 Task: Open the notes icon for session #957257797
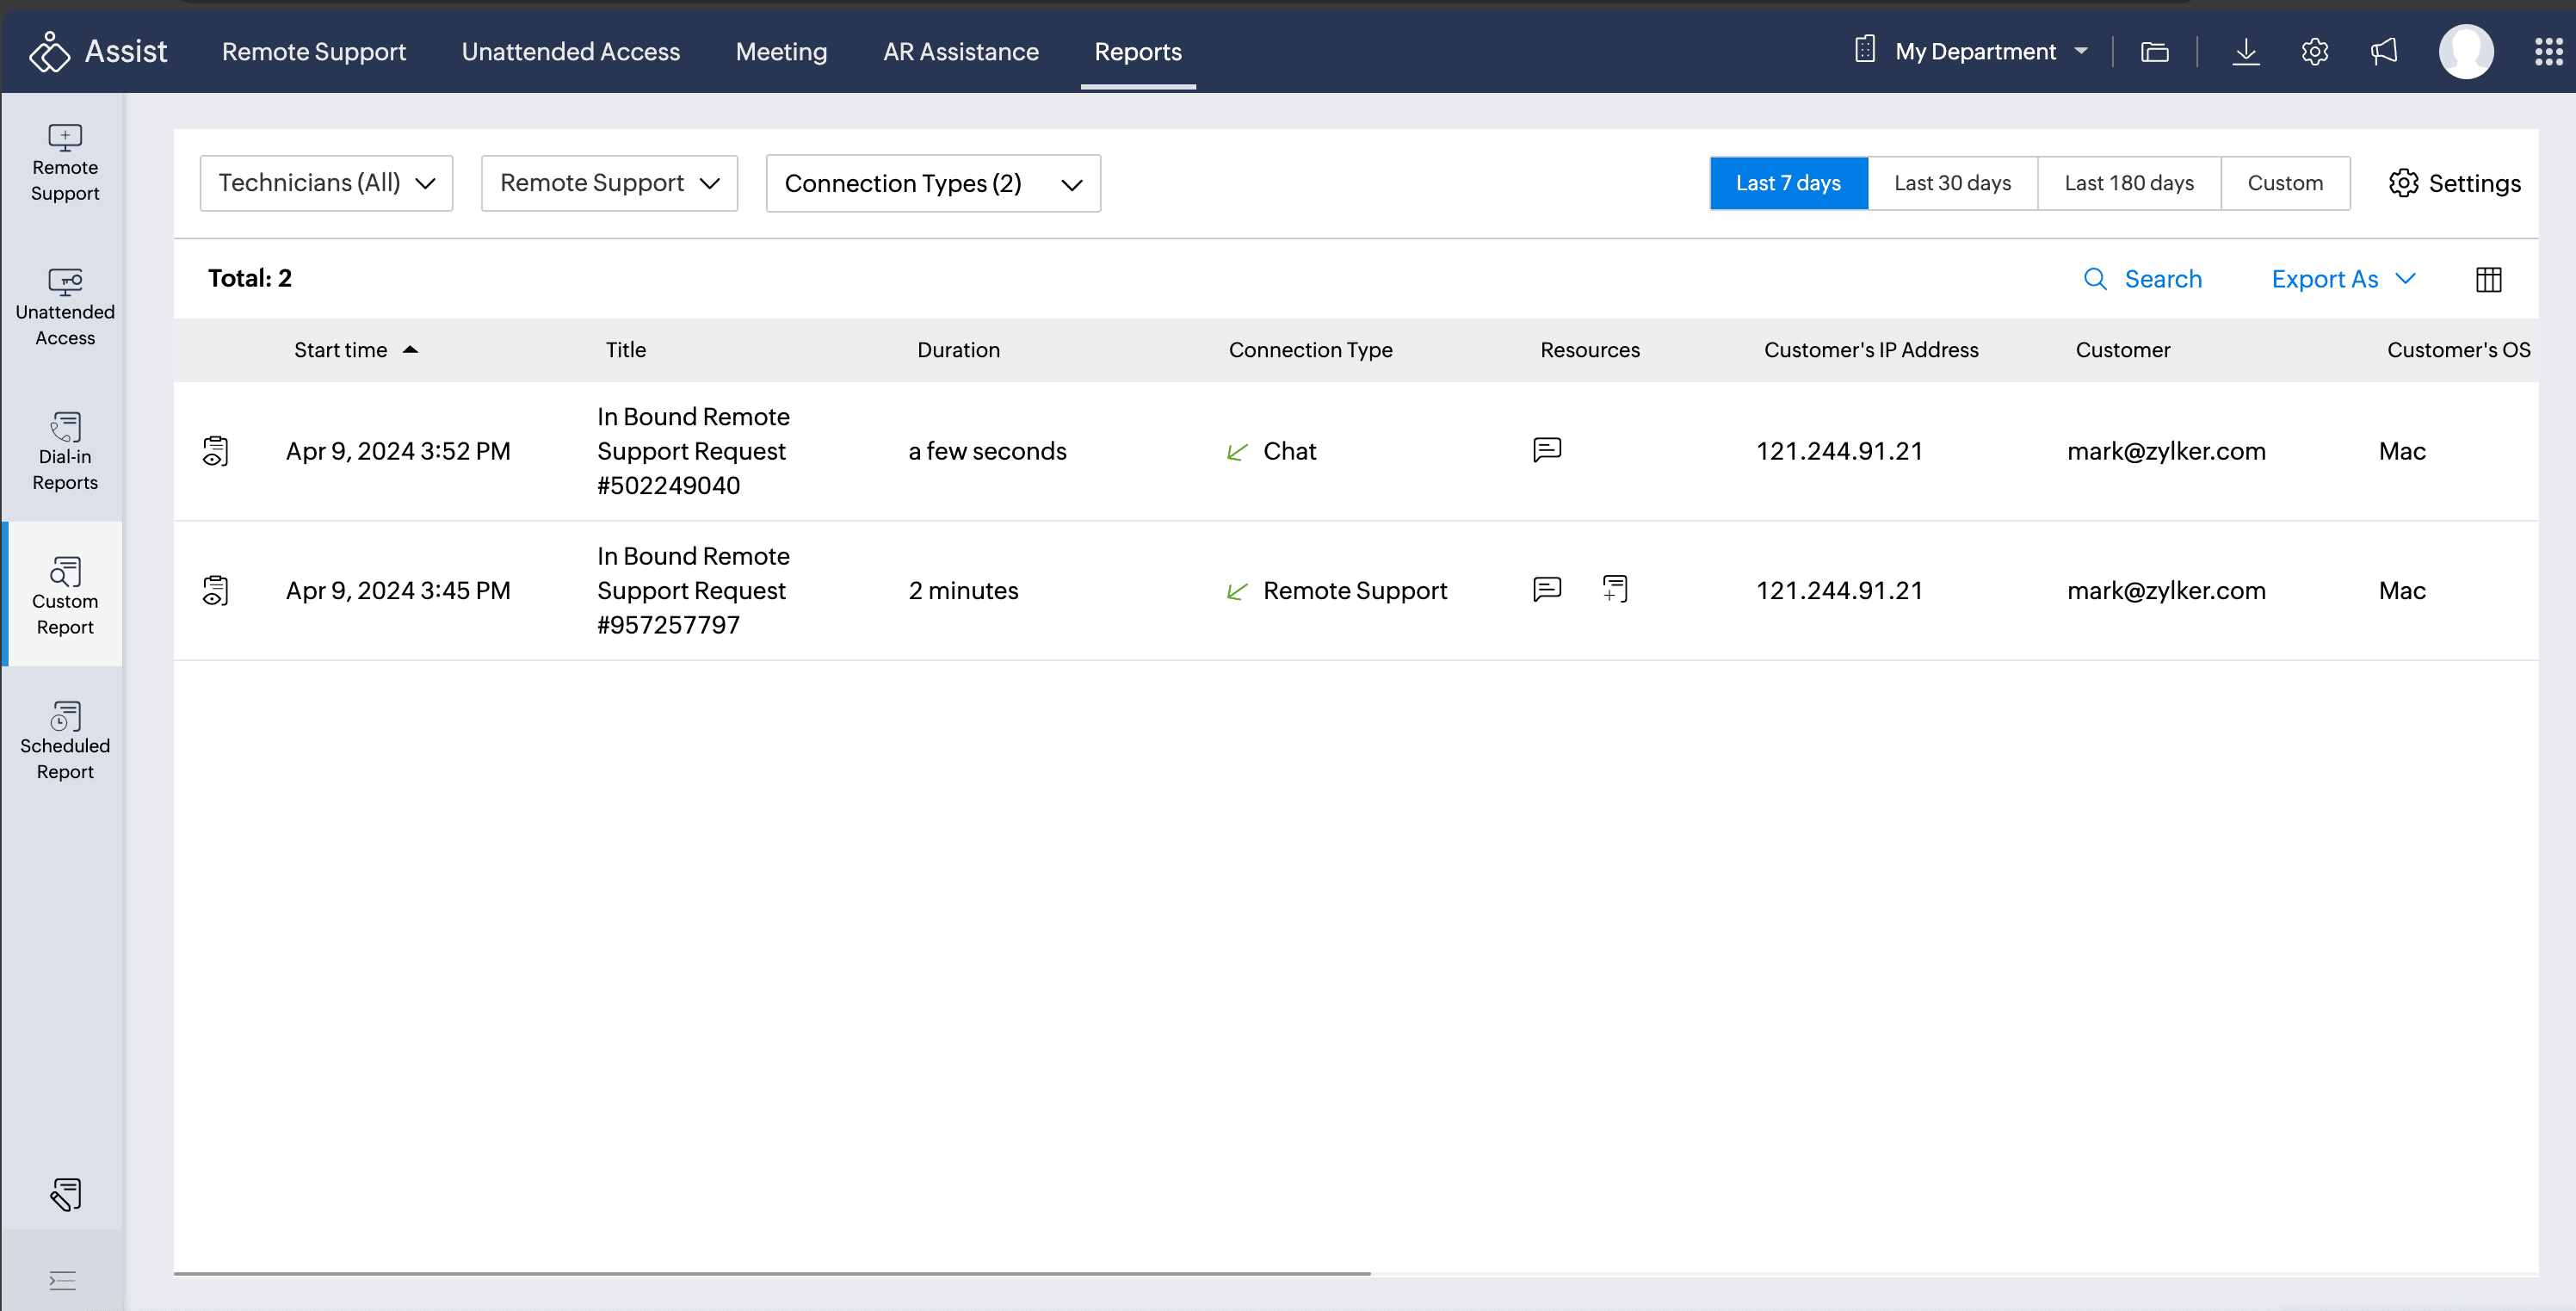[1614, 589]
